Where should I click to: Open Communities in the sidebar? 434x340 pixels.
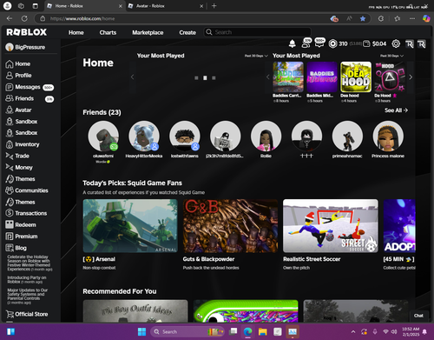(x=27, y=190)
